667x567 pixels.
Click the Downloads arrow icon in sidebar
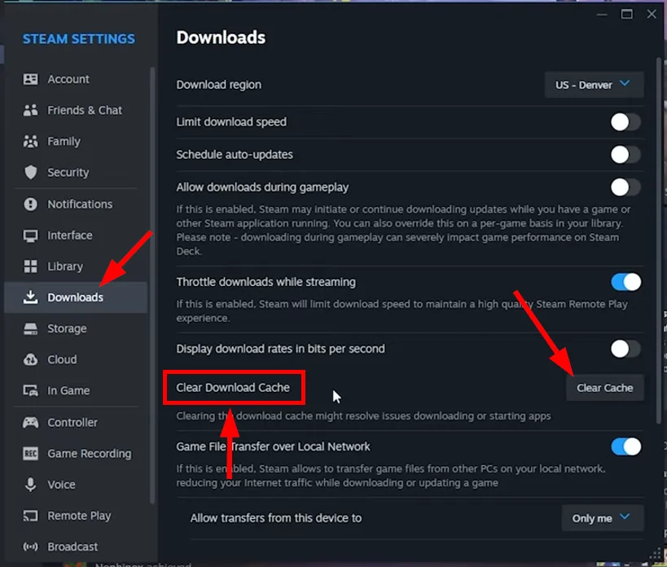pos(30,297)
